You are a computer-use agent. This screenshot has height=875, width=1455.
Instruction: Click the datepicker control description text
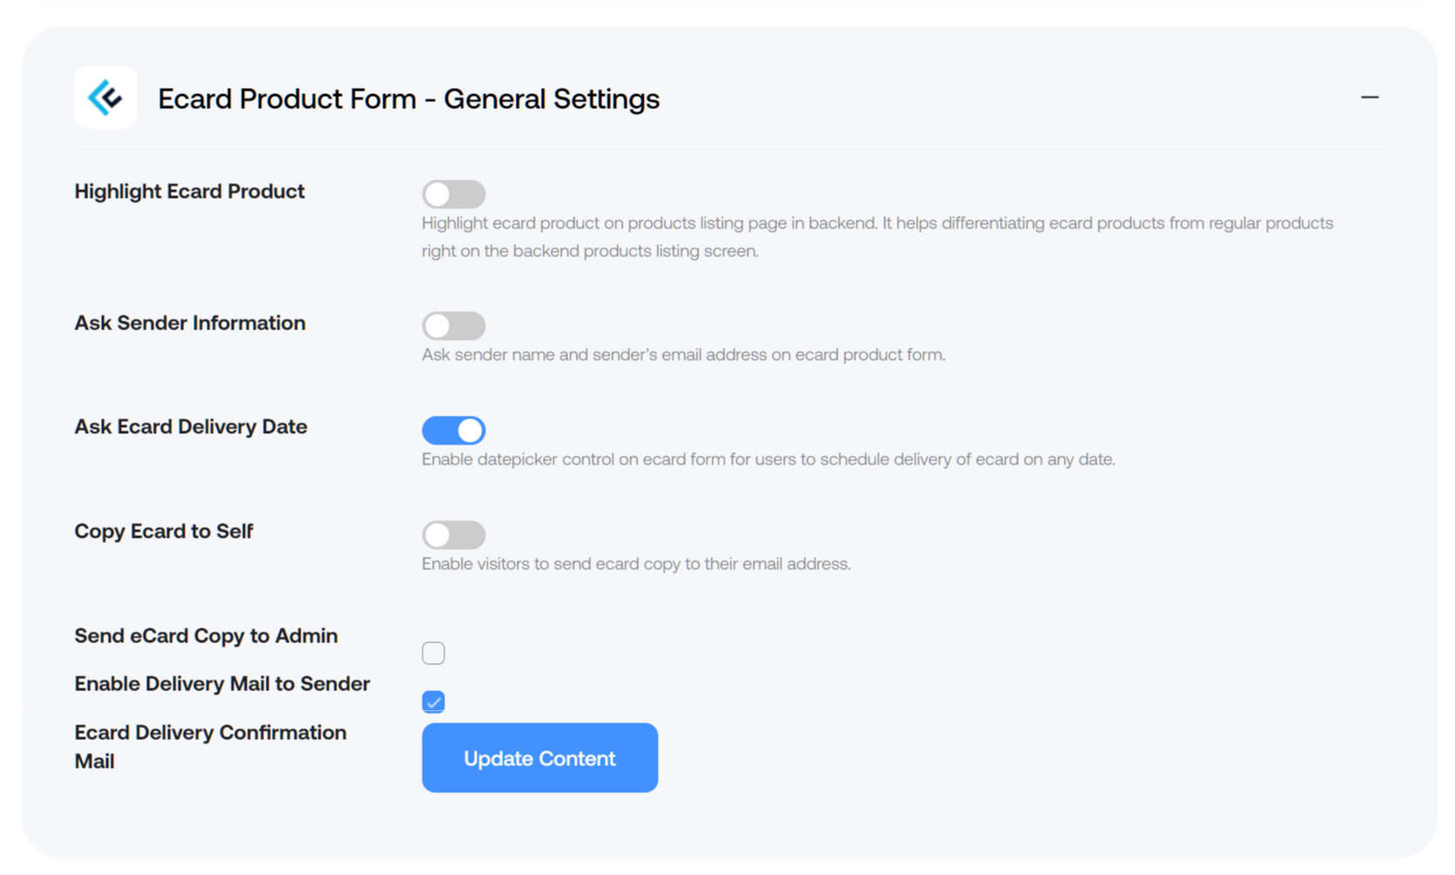click(768, 459)
